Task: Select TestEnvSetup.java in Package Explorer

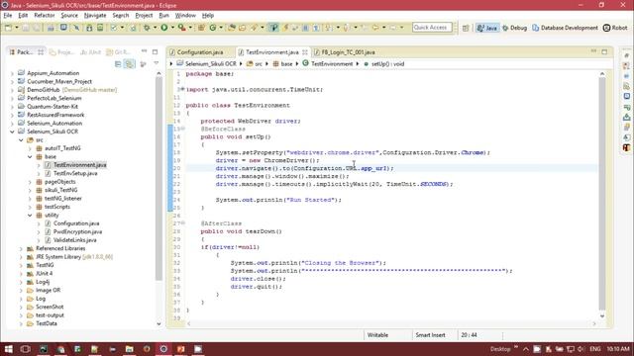Action: coord(75,173)
